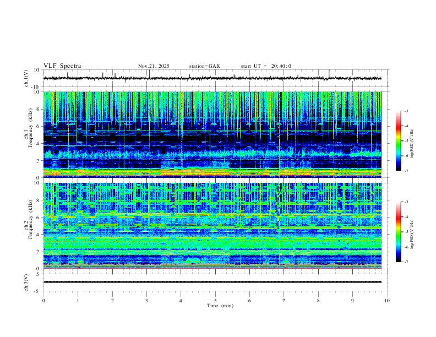Image resolution: width=436 pixels, height=337 pixels.
Task: Click the ch.2 spectrogram 2 kHz tick label
Action: click(x=39, y=252)
